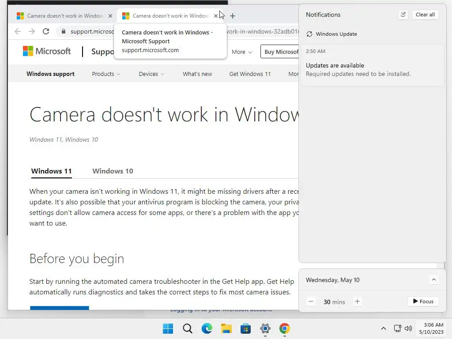Viewport: 452px width, 339px height.
Task: Click the Wednesday, May 10 date
Action: [332, 280]
